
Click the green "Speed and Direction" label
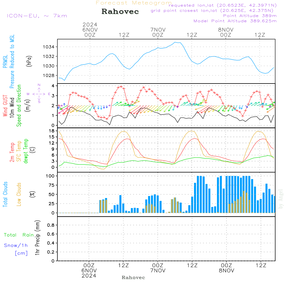[x=19, y=106]
